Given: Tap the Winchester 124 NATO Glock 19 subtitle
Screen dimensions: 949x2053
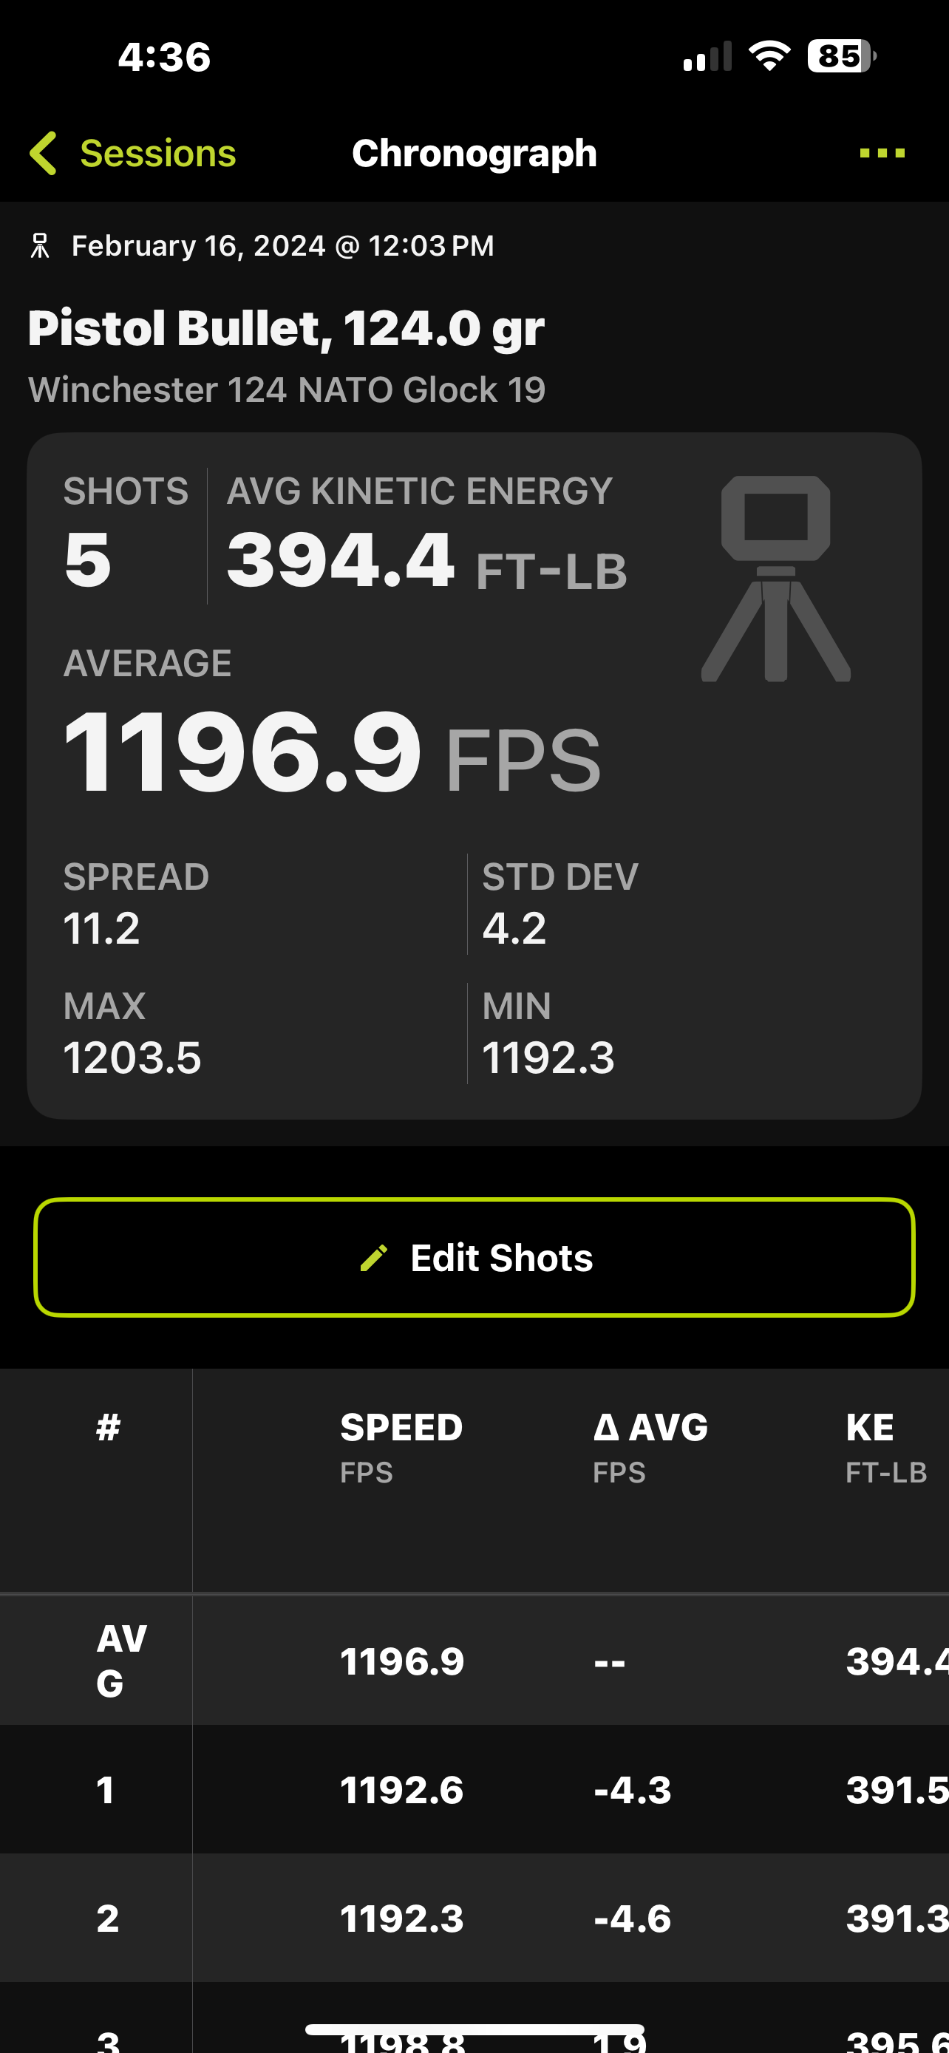Looking at the screenshot, I should pyautogui.click(x=287, y=389).
